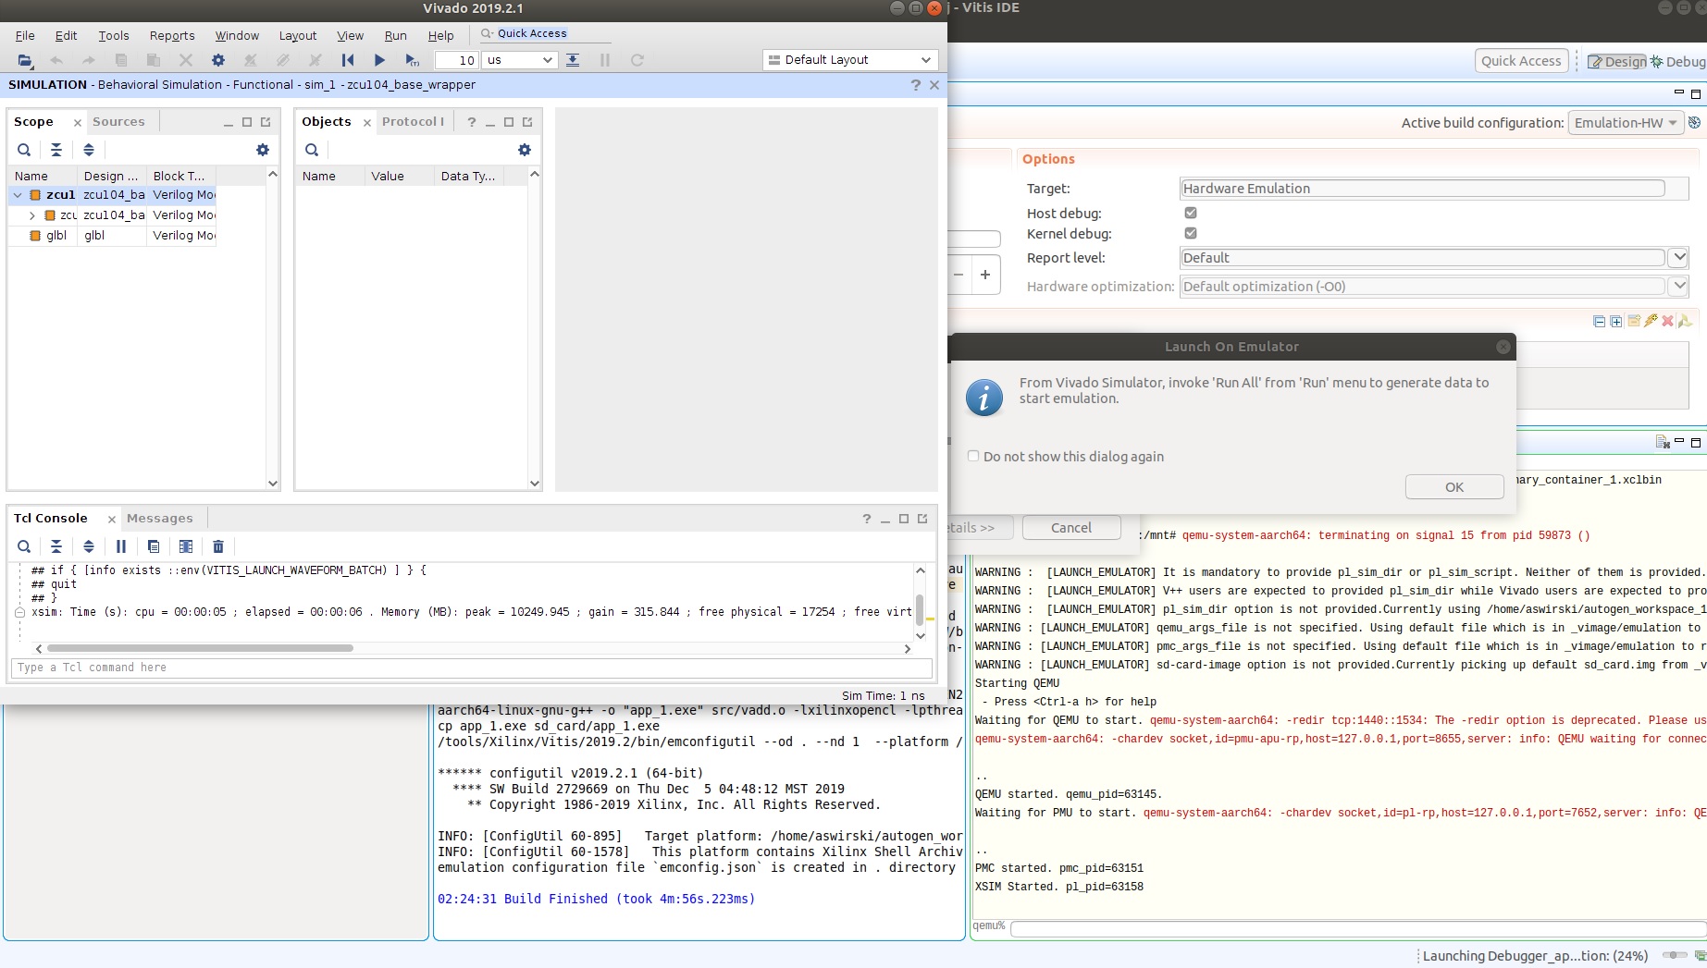Toggle Host debug checkbox in Vitis
Viewport: 1707px width, 968px height.
click(x=1191, y=213)
